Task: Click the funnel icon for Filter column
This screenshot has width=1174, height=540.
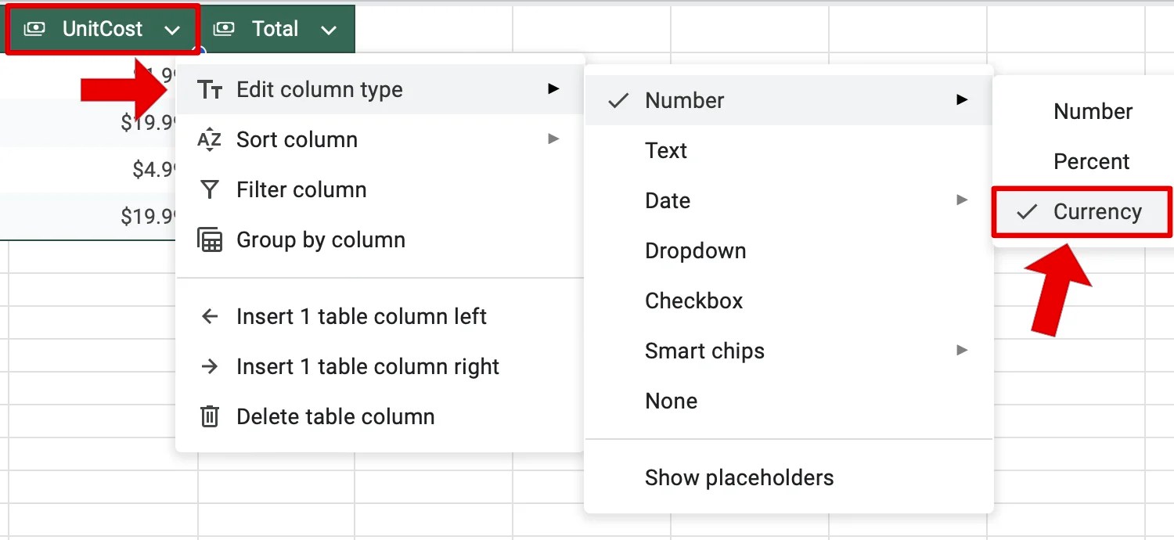Action: click(x=209, y=189)
